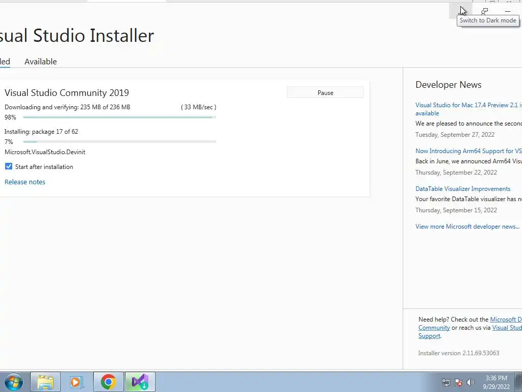Click the download speed 33 MB/sec text
Image resolution: width=522 pixels, height=392 pixels.
click(x=198, y=107)
